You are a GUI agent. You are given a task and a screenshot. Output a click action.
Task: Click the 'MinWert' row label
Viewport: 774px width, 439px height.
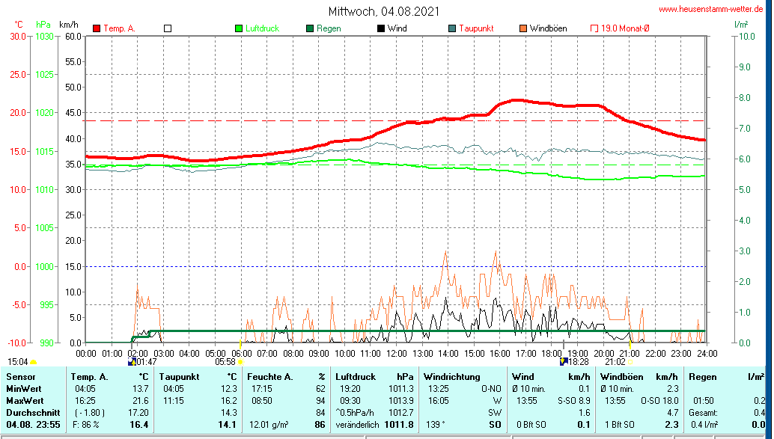pos(24,389)
